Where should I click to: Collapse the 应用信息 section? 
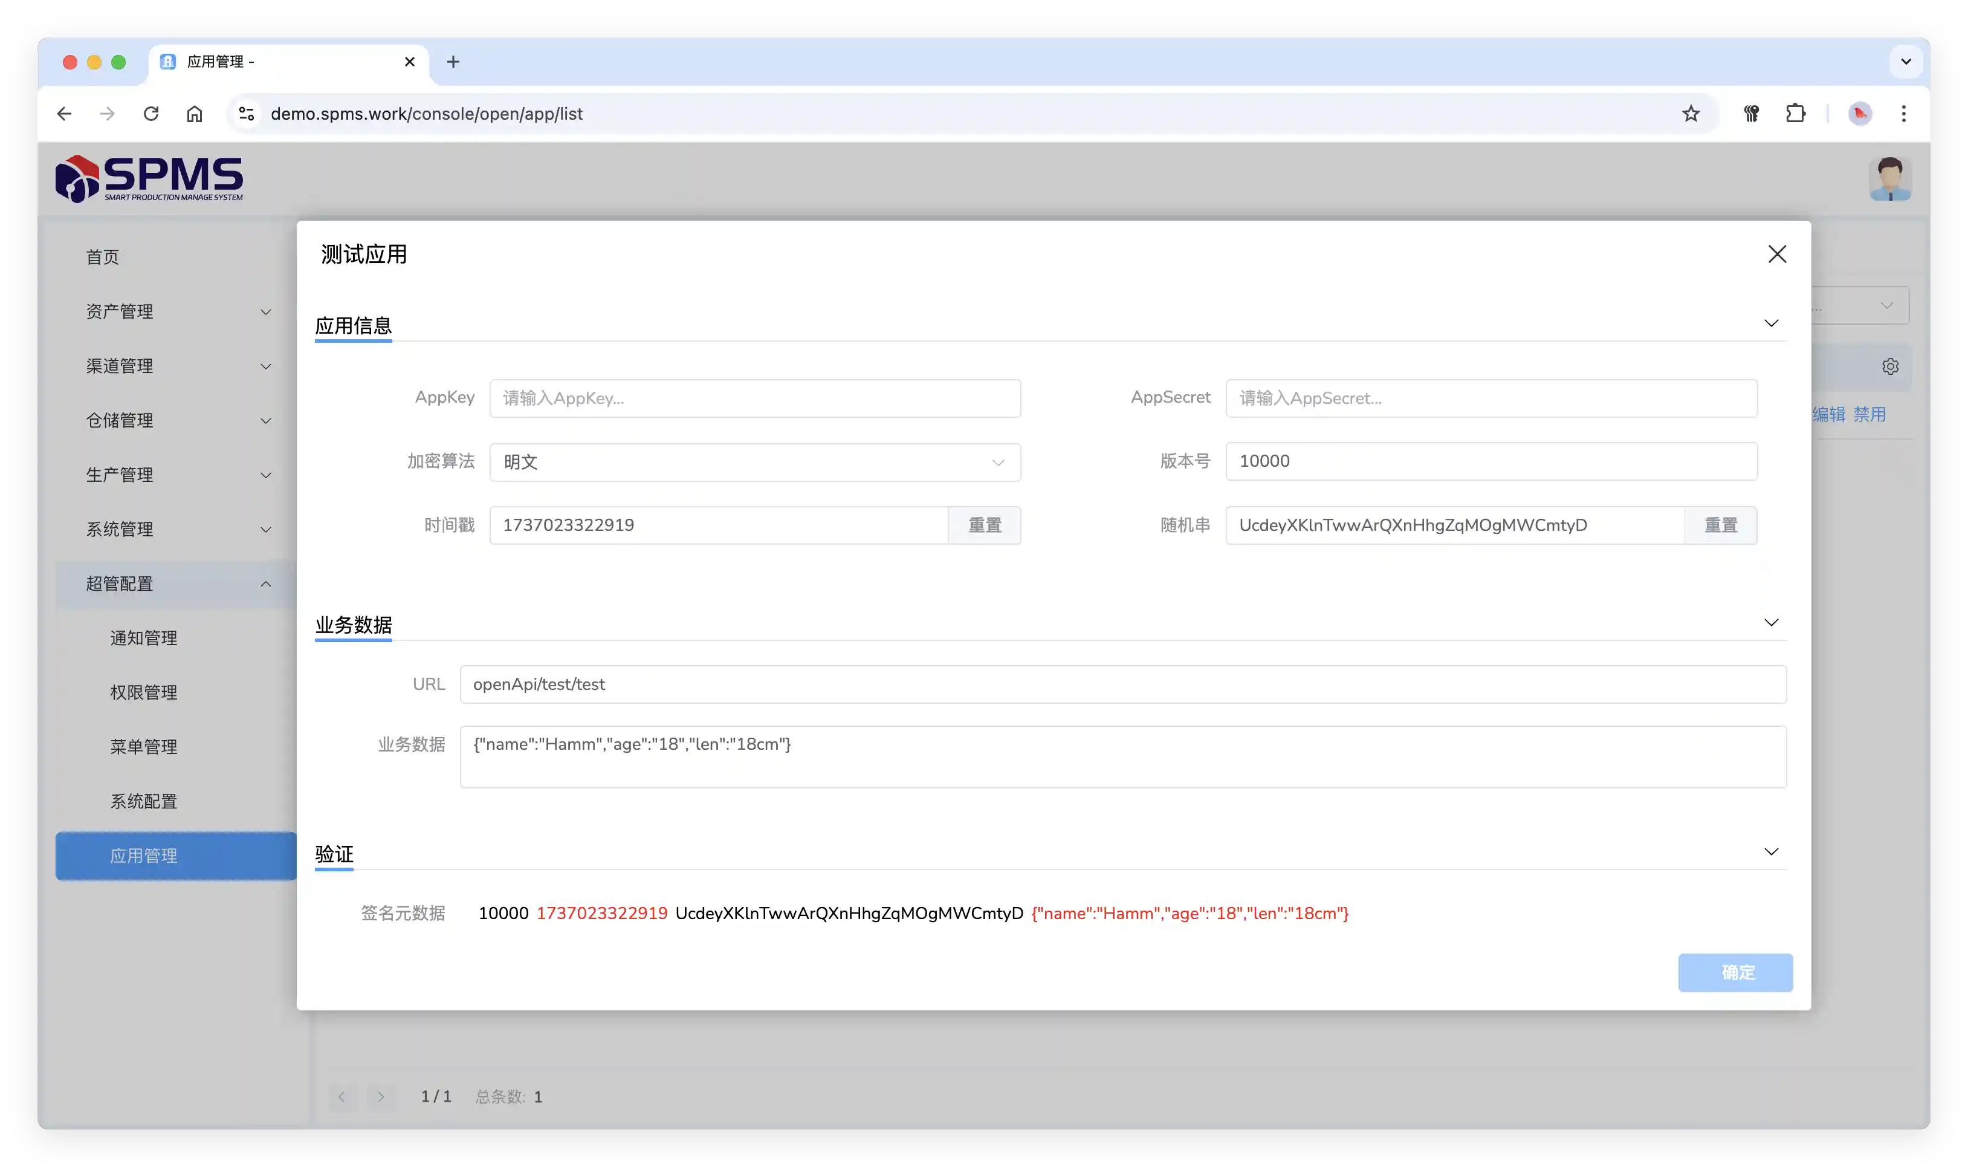(1771, 323)
